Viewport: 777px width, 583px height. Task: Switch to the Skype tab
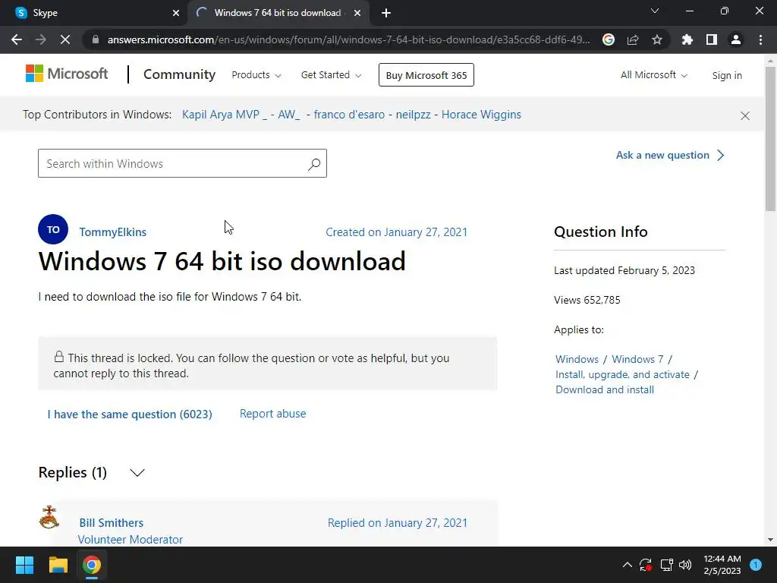pos(94,13)
